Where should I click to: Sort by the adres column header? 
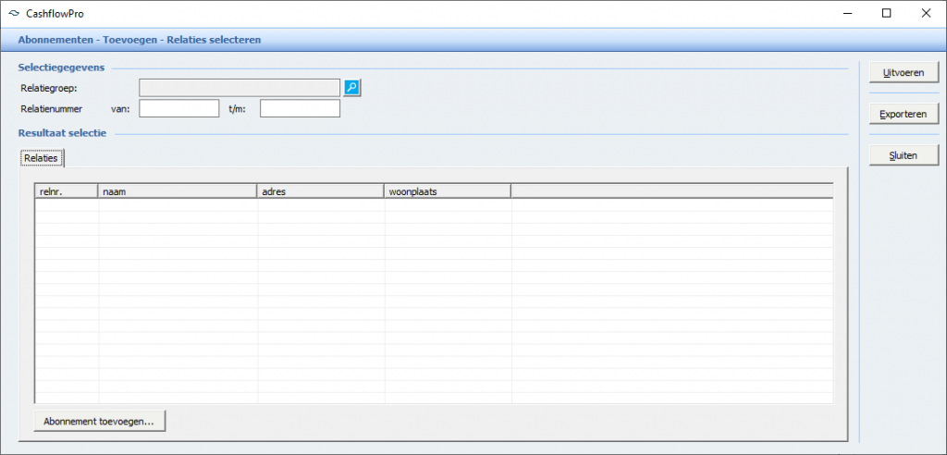click(x=321, y=191)
